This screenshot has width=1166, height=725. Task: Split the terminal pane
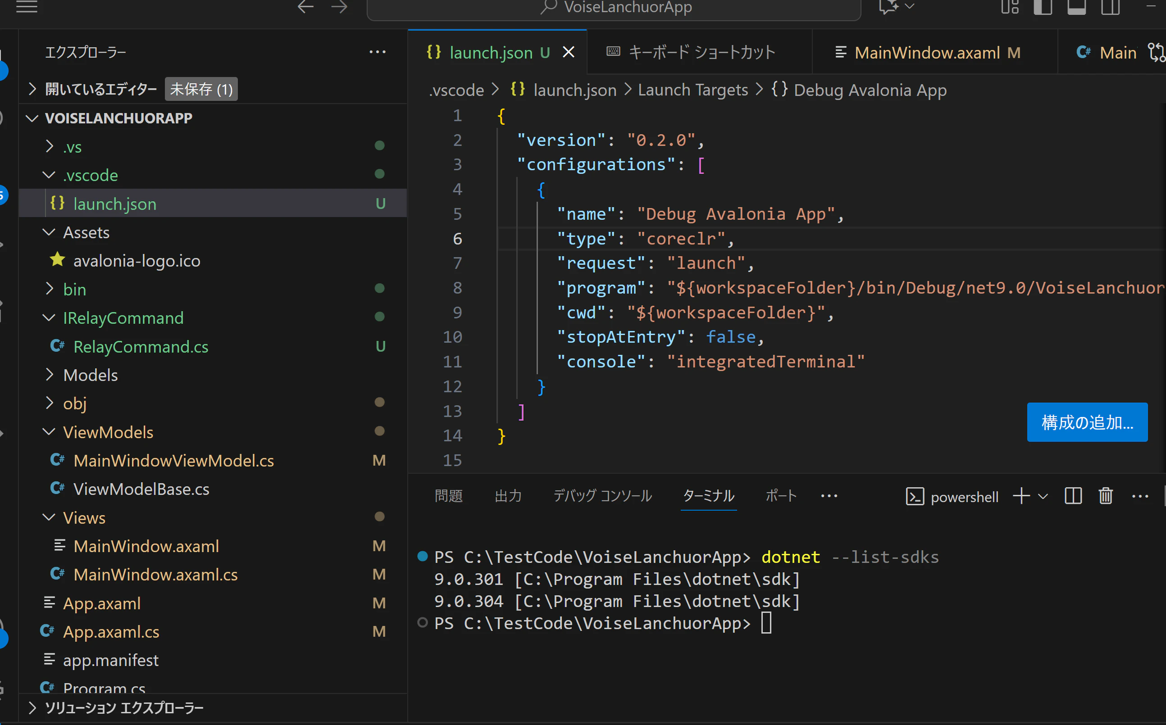[1073, 496]
